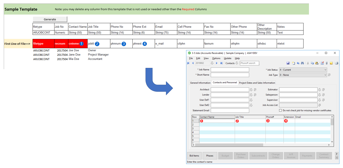Click the paperclip attachment icon
This screenshot has width=343, height=168.
click(x=327, y=63)
